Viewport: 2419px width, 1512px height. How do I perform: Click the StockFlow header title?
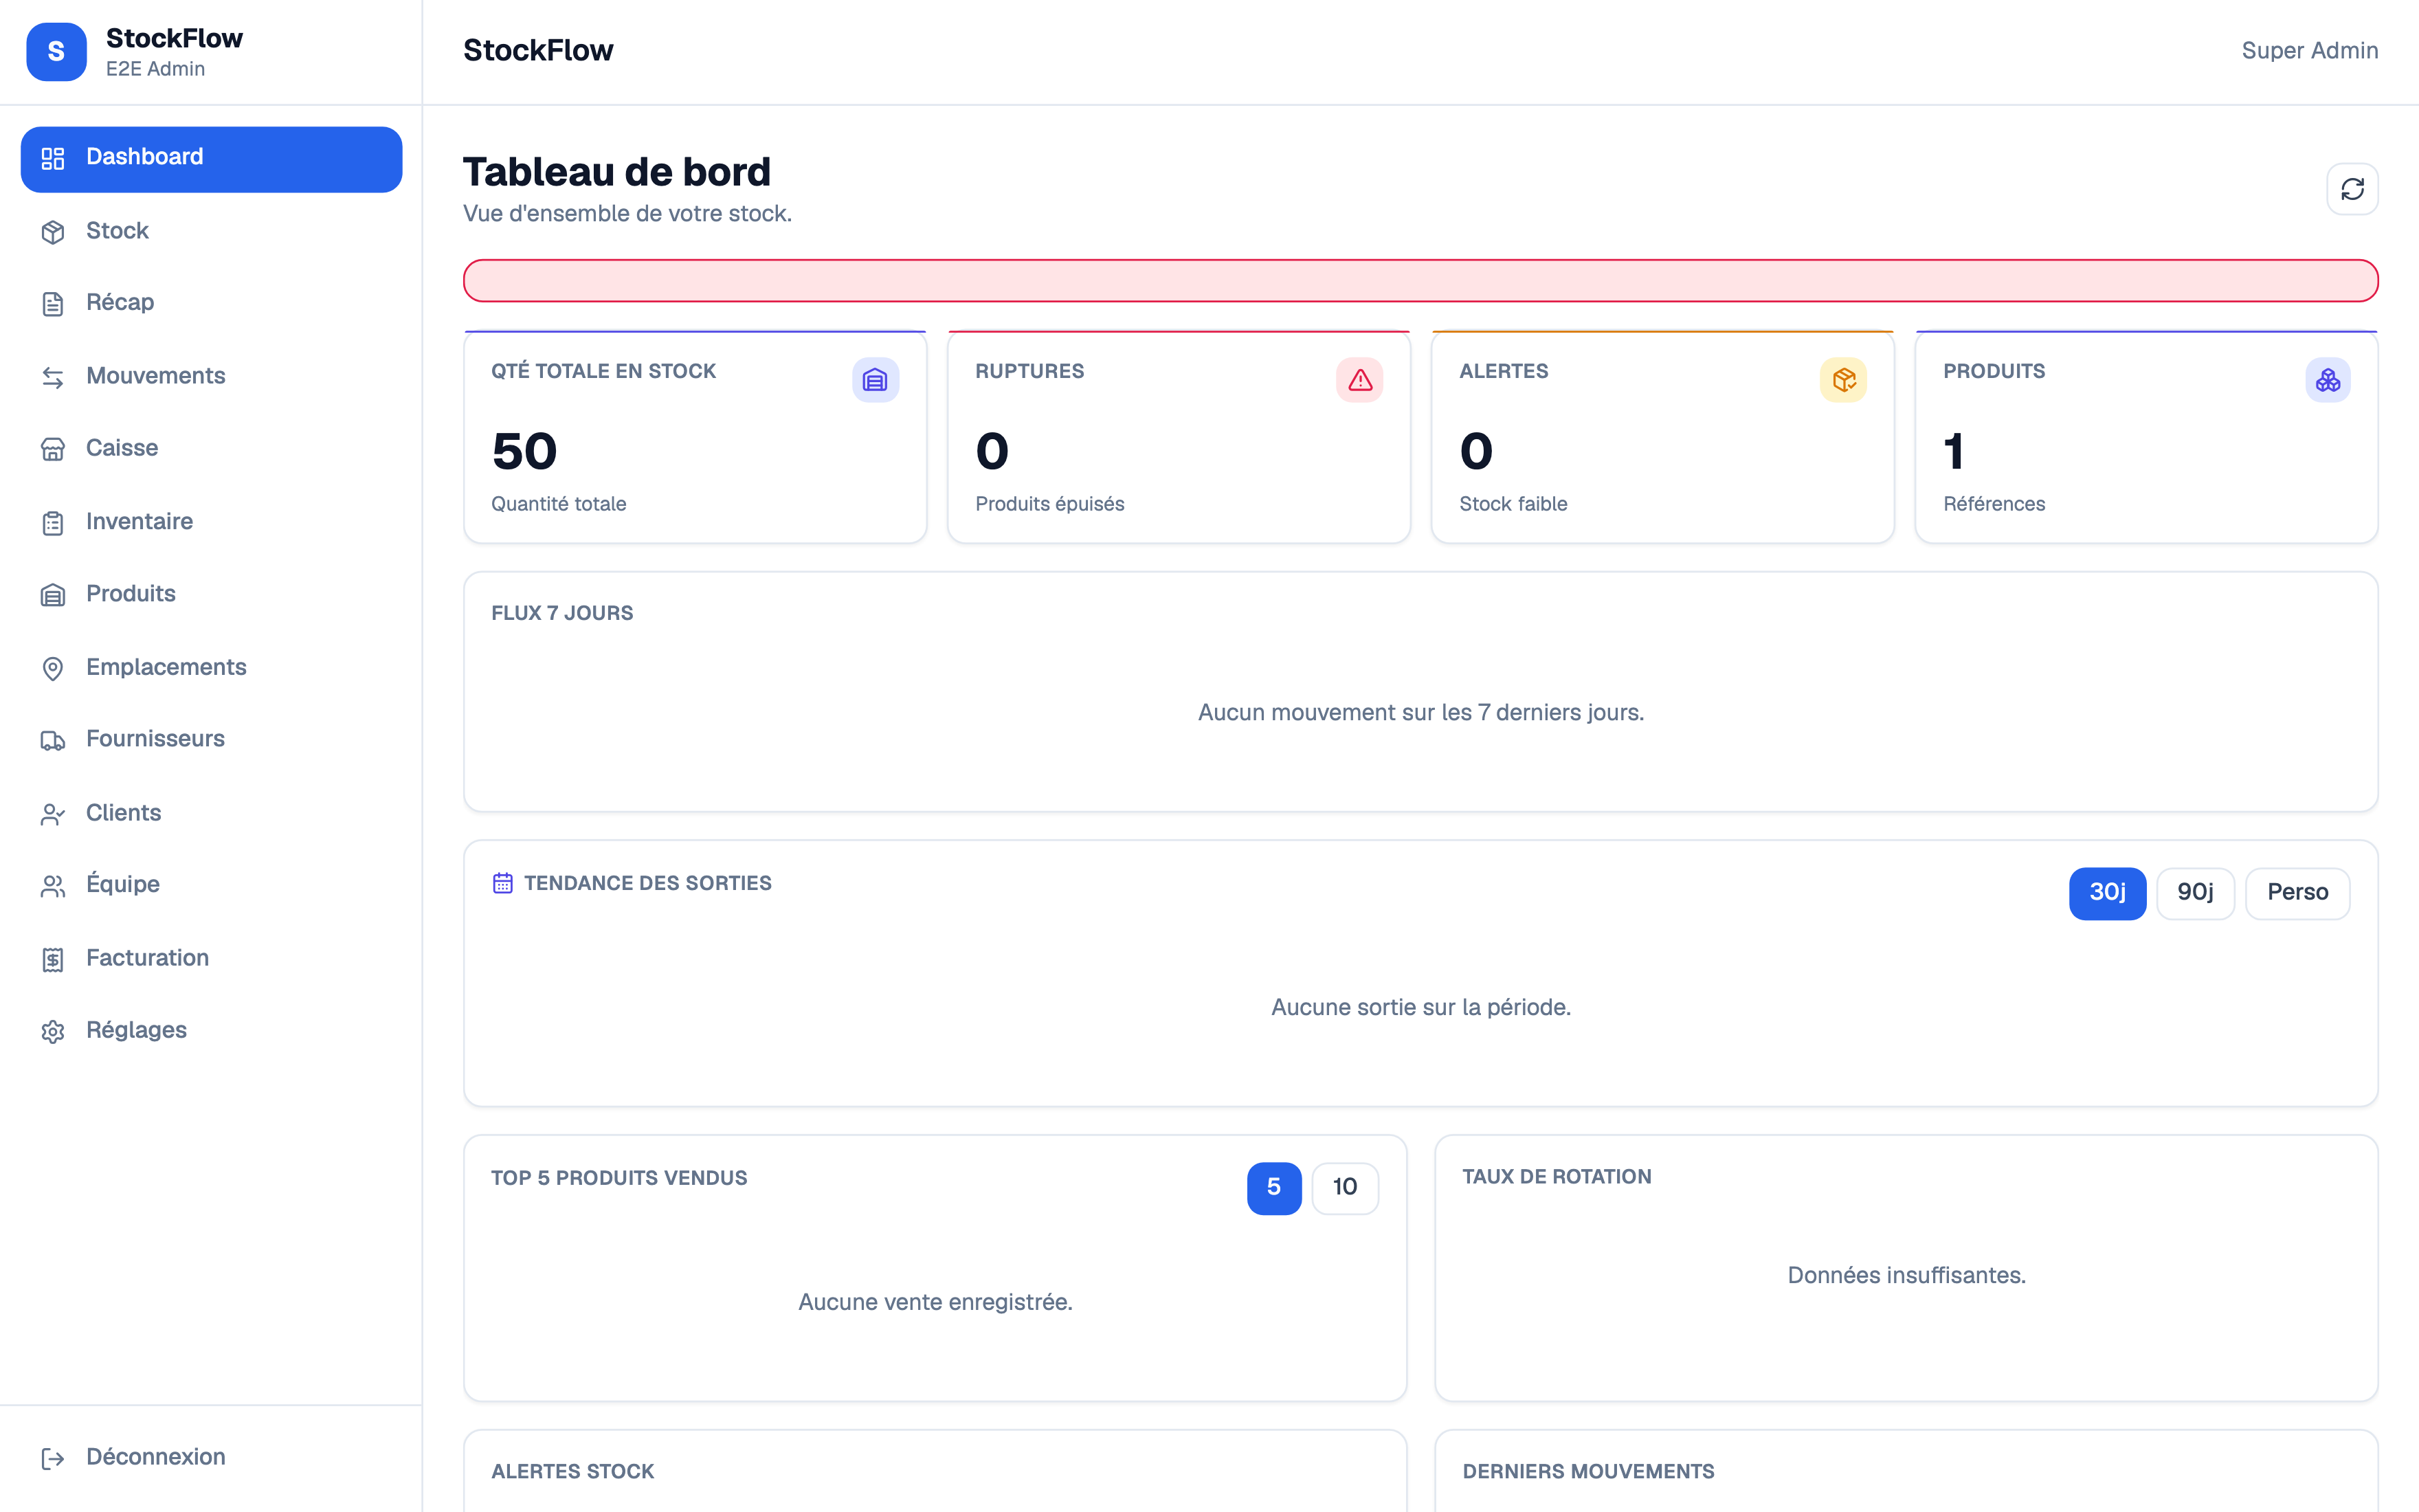pyautogui.click(x=538, y=51)
